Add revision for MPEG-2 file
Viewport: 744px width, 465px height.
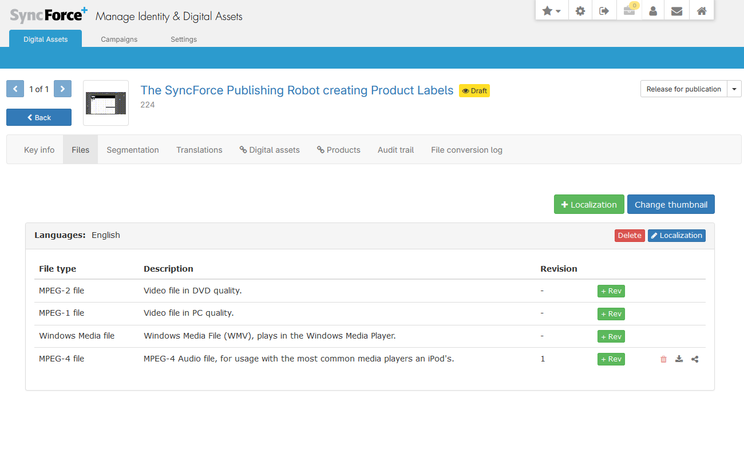611,291
